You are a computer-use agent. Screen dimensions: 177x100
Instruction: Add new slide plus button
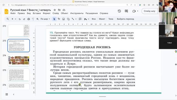[12, 19]
